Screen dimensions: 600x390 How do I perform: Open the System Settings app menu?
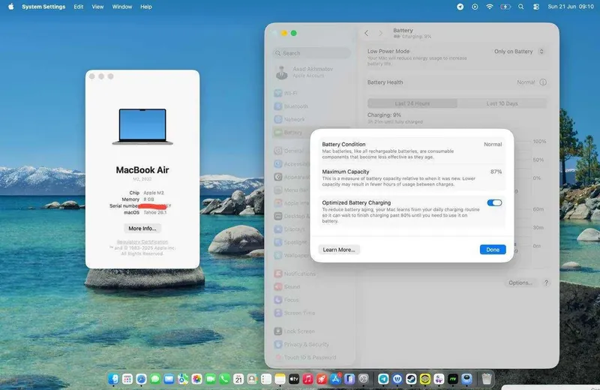(43, 7)
